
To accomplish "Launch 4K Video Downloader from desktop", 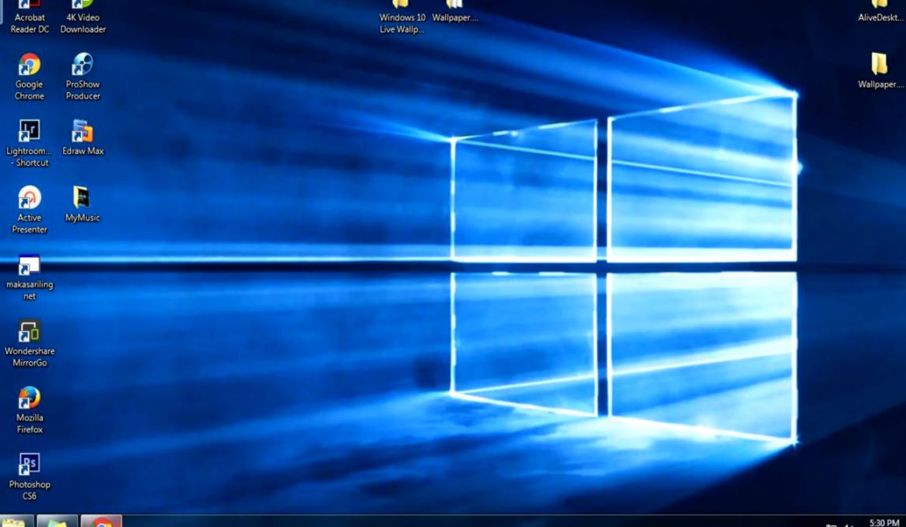I will tap(83, 17).
